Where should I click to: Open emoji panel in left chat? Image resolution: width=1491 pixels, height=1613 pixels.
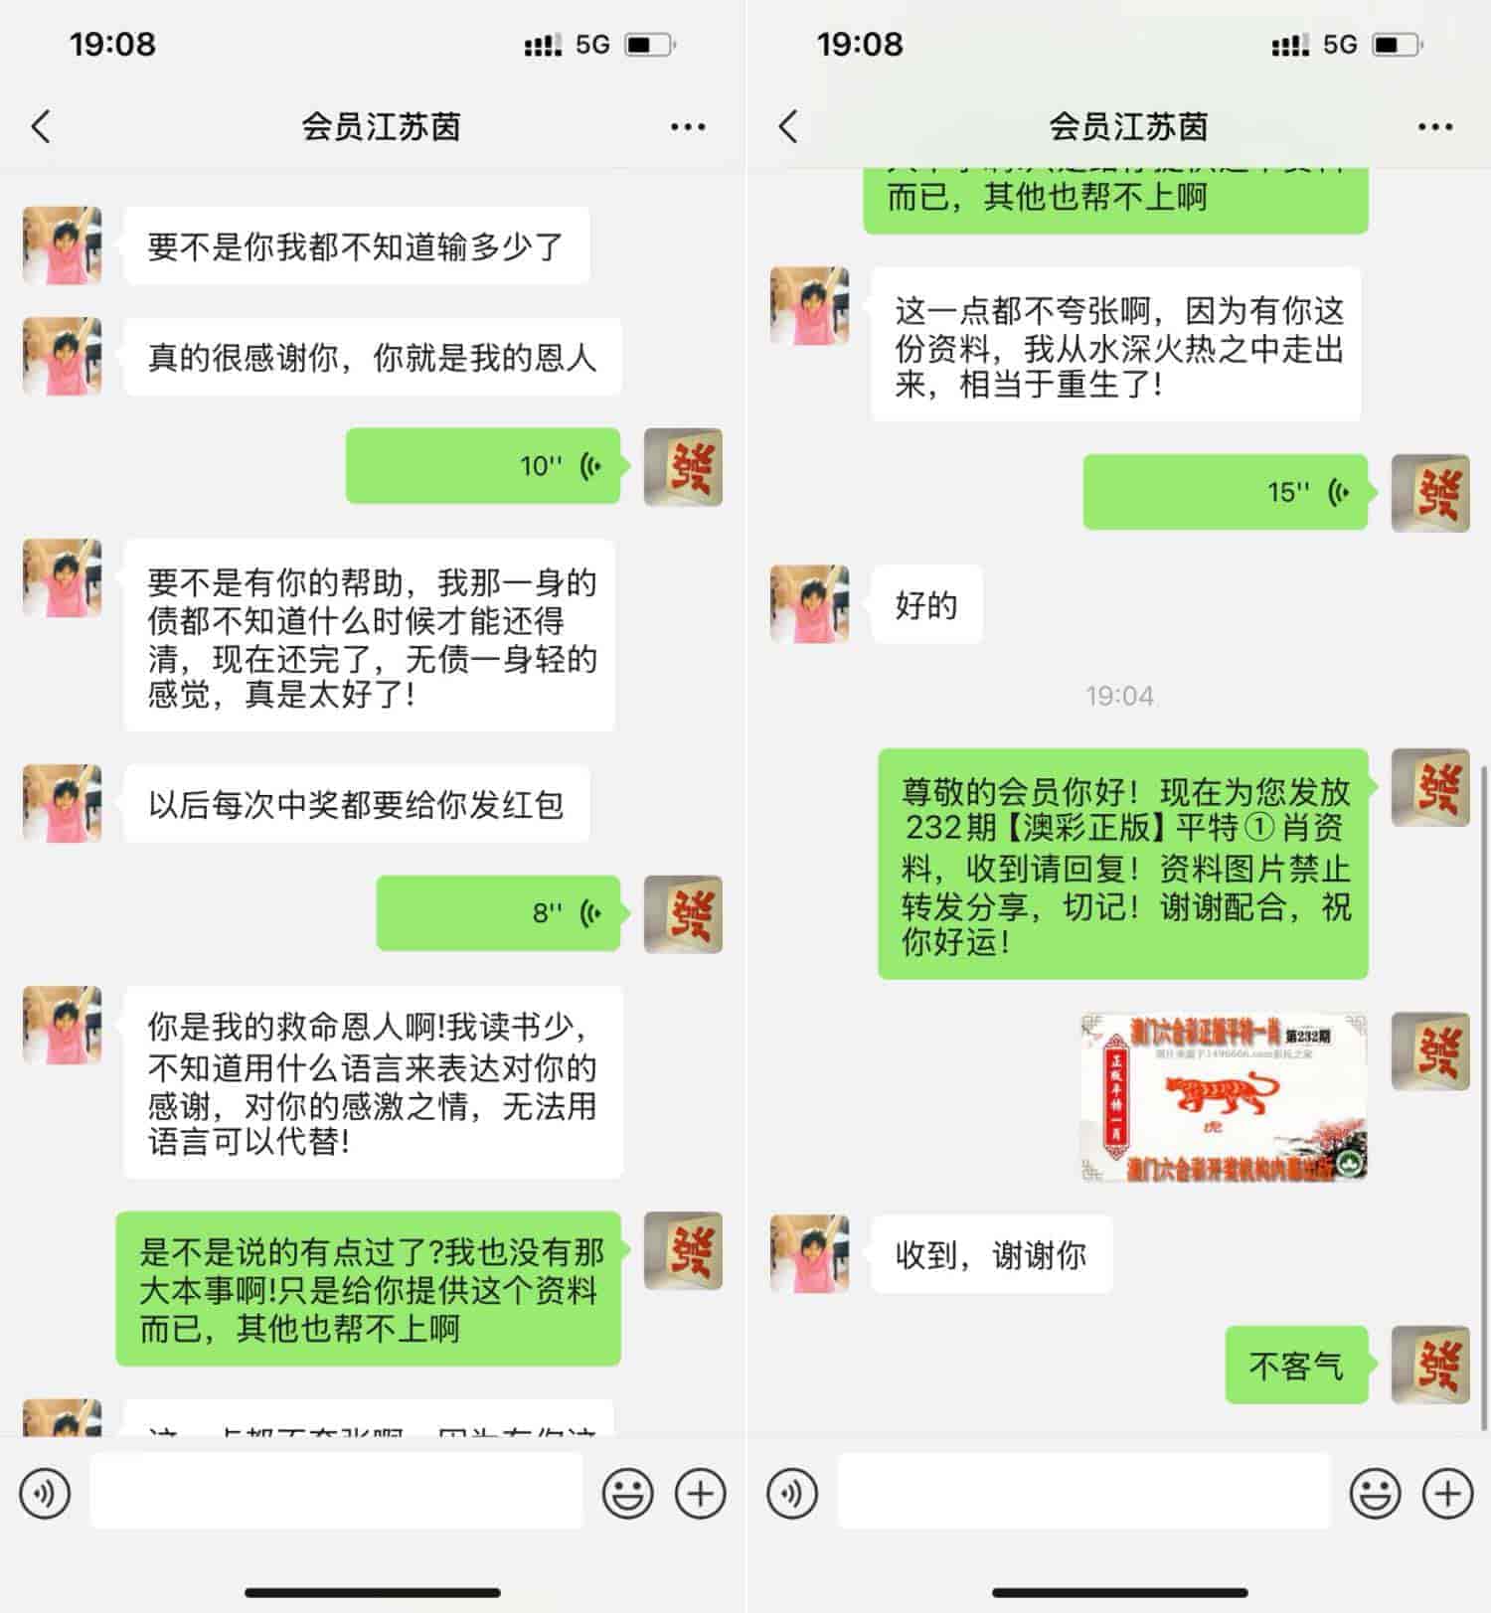point(628,1493)
